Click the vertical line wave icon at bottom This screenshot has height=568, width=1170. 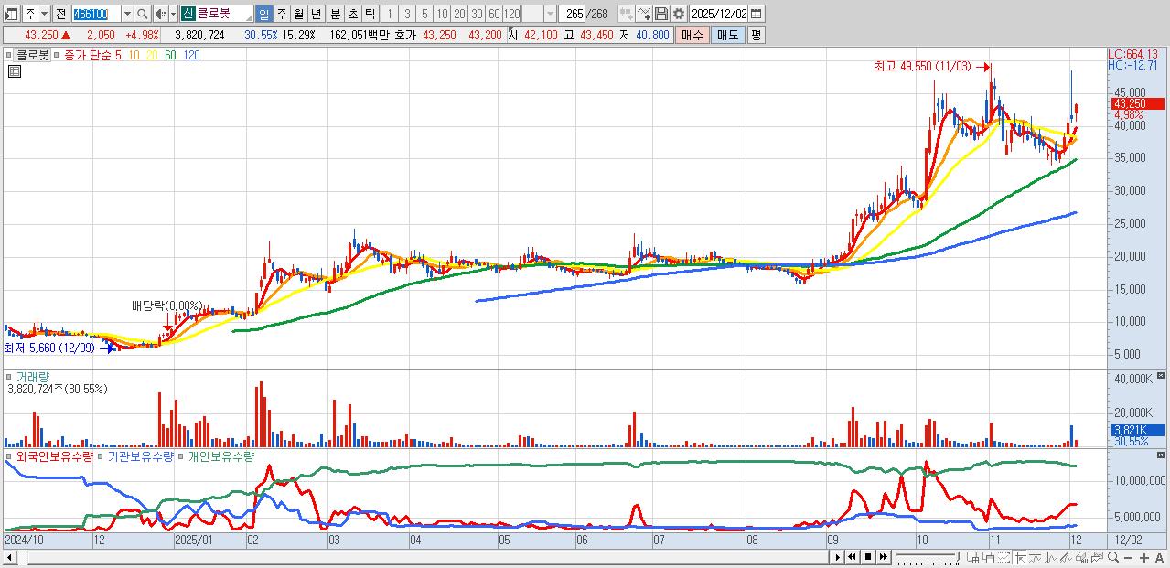click(x=1050, y=558)
